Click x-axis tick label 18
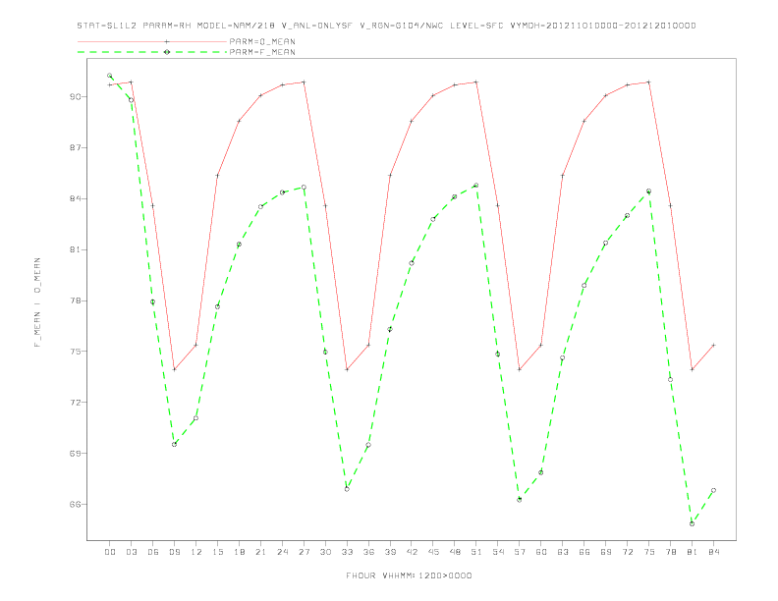 point(239,552)
